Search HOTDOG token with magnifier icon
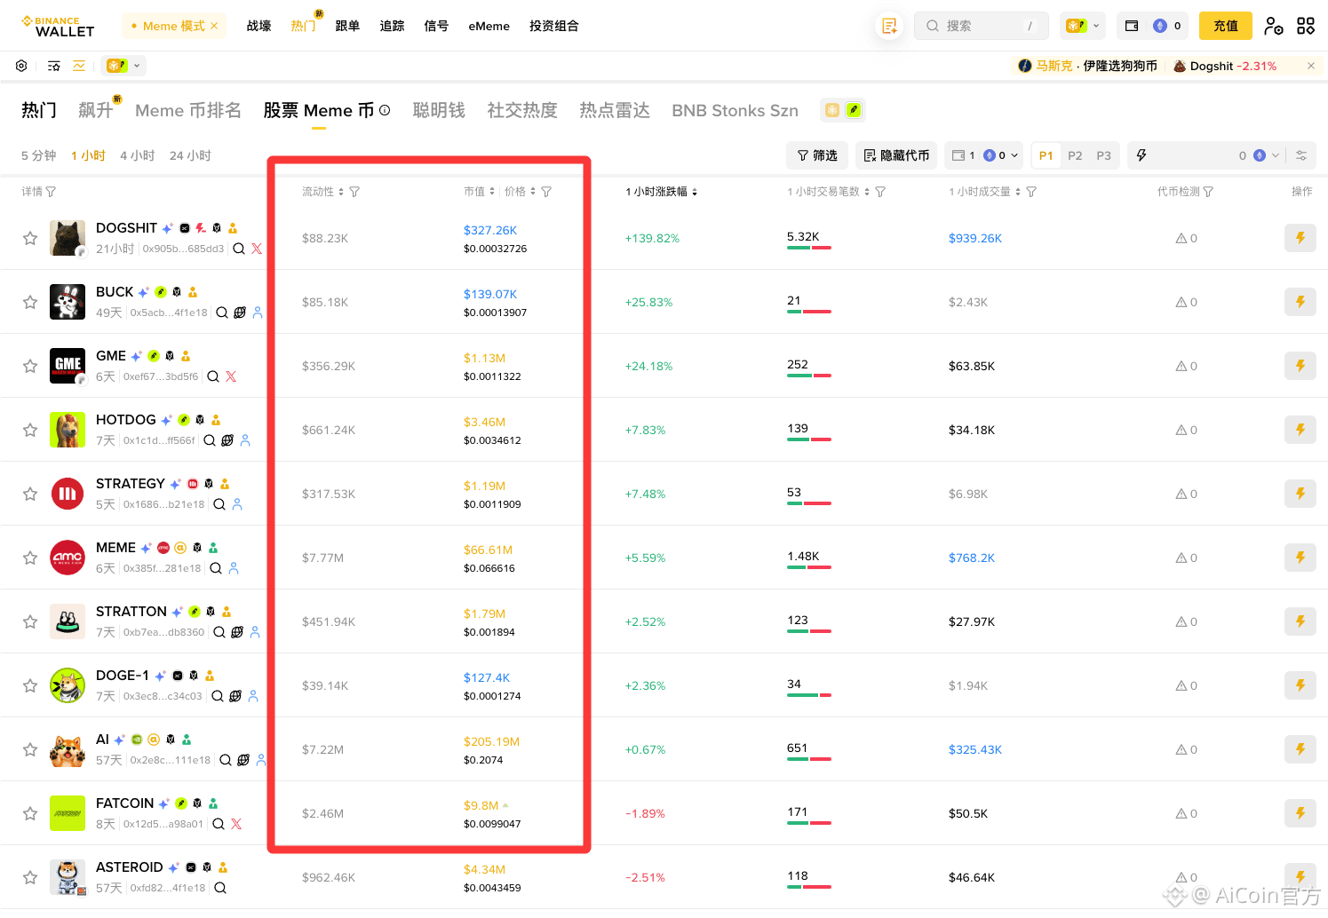The height and width of the screenshot is (918, 1328). 210,440
